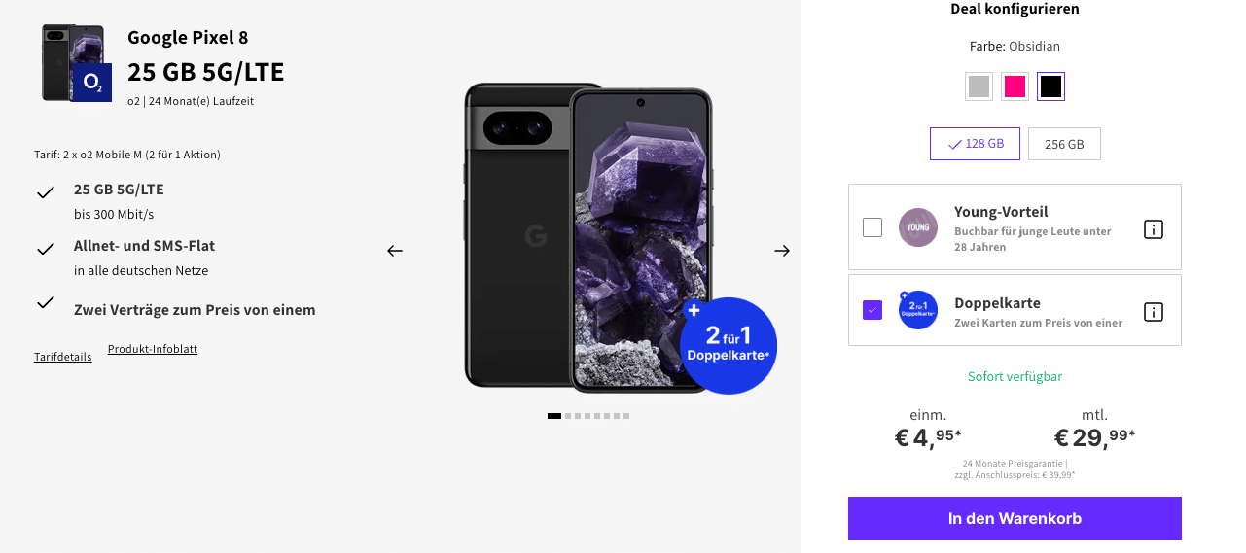Click the In den Warenkorb button

(1015, 519)
